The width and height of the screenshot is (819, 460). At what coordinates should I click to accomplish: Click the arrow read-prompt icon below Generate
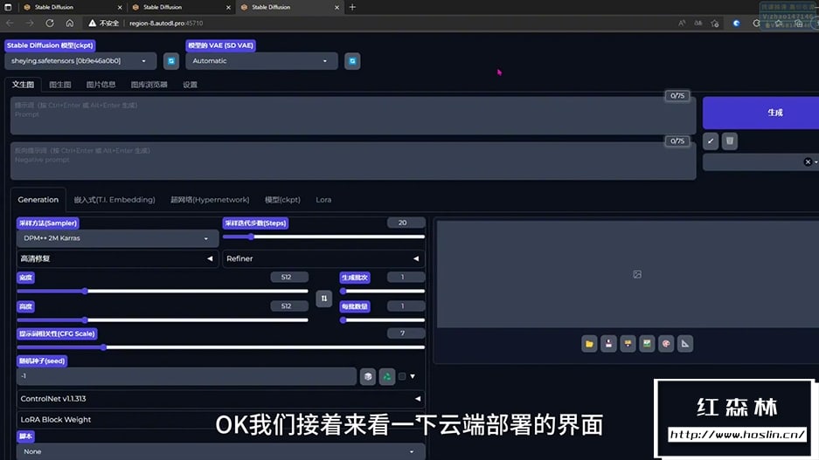pos(711,141)
